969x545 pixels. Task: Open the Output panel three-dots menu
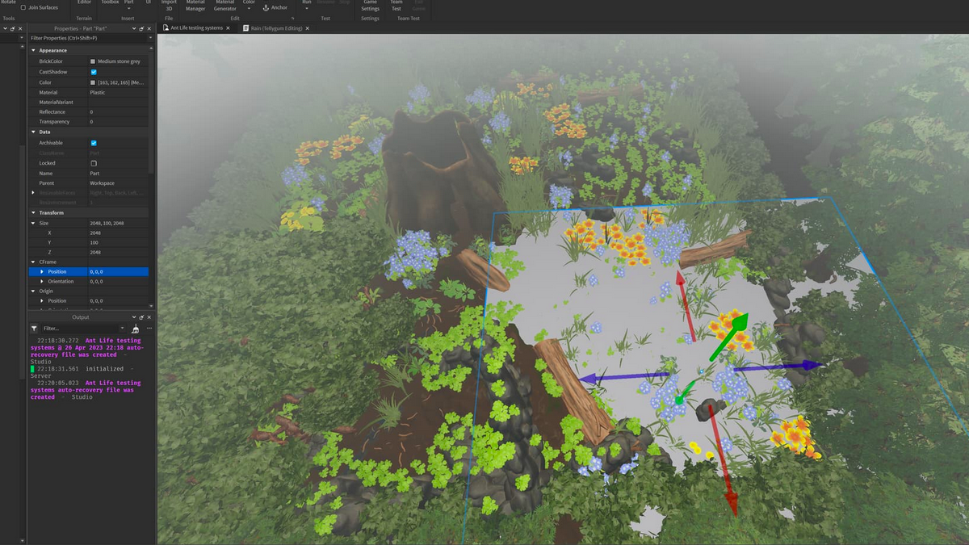point(149,329)
